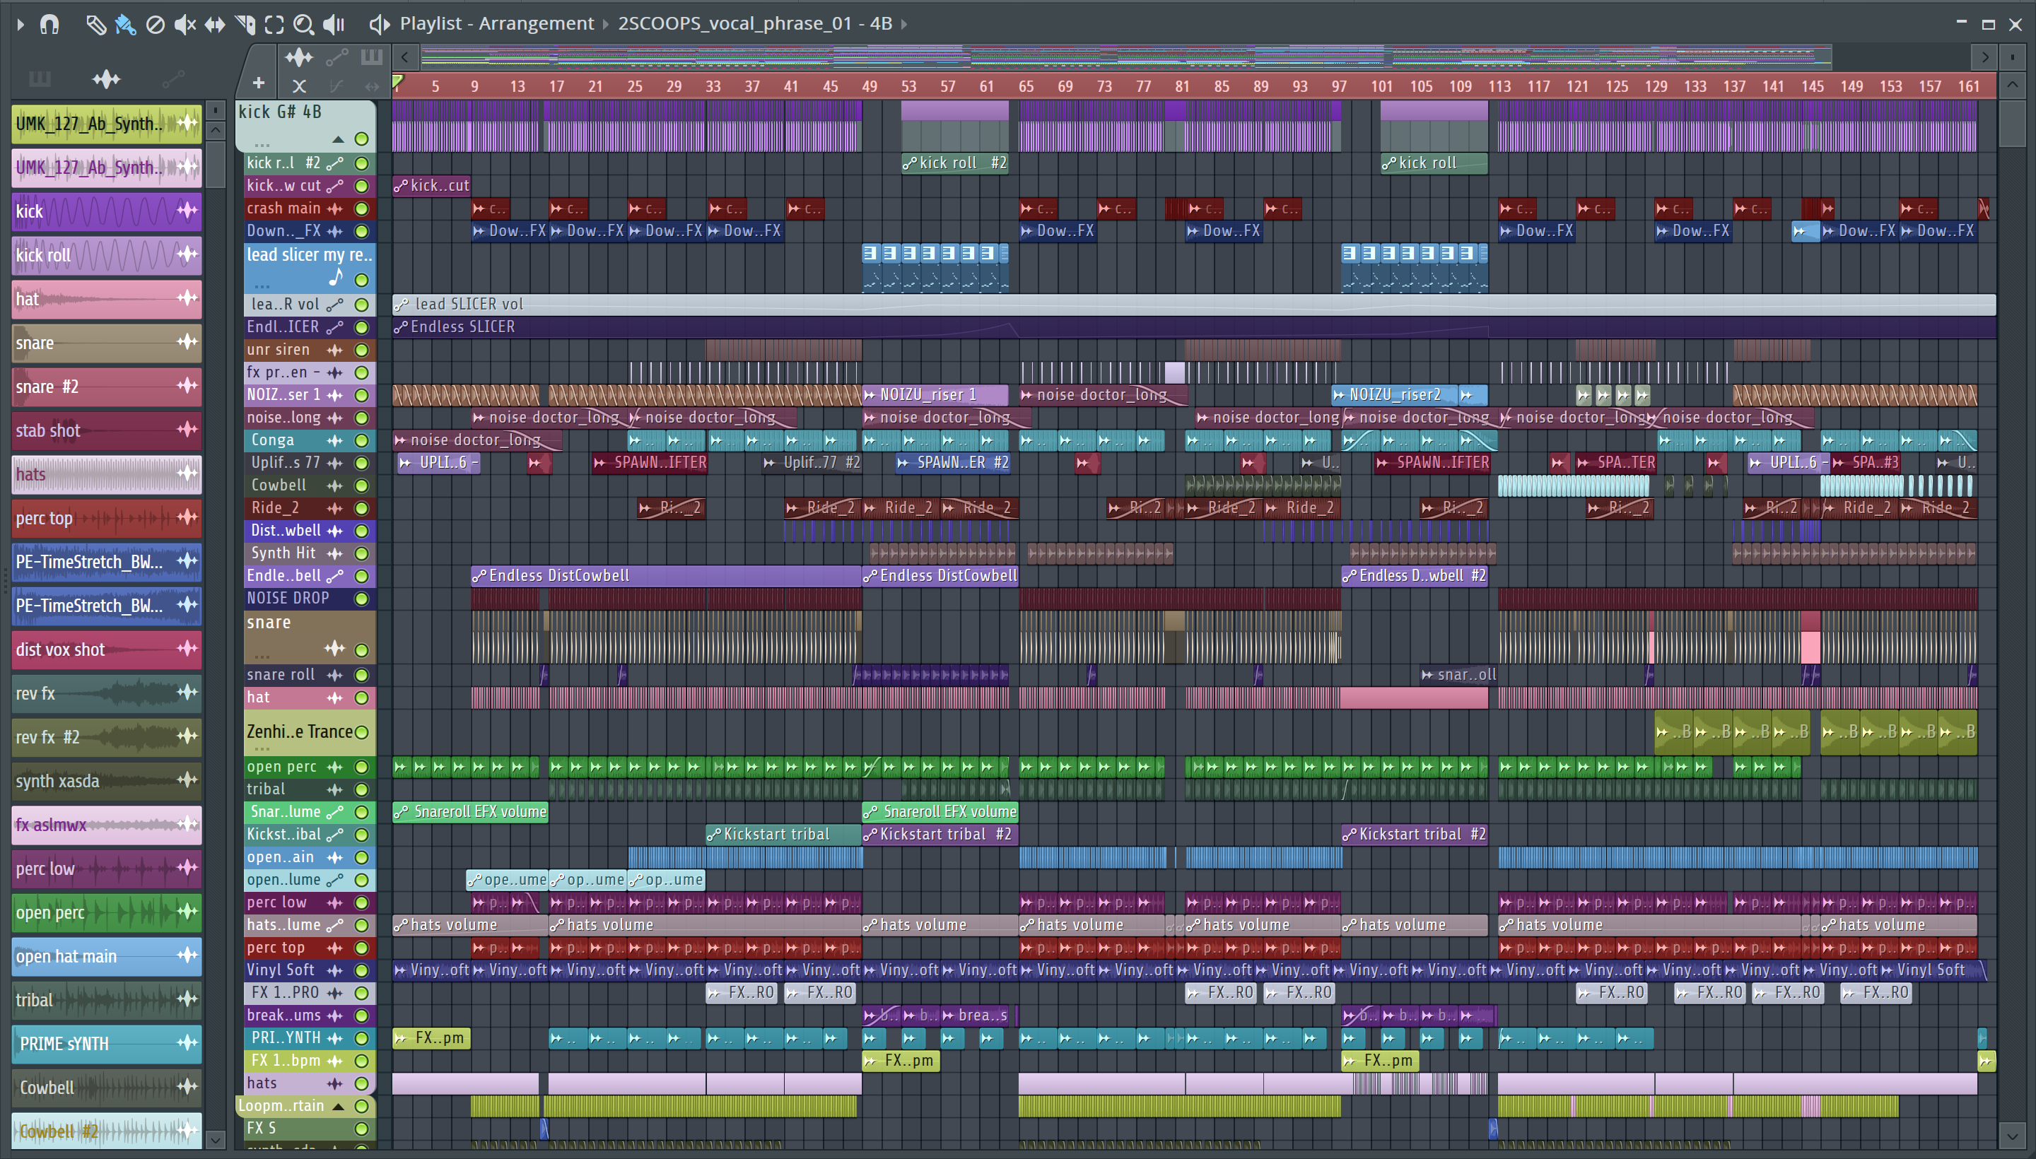The width and height of the screenshot is (2036, 1159).
Task: Collapse the kick G# 4B track group
Action: pos(338,139)
